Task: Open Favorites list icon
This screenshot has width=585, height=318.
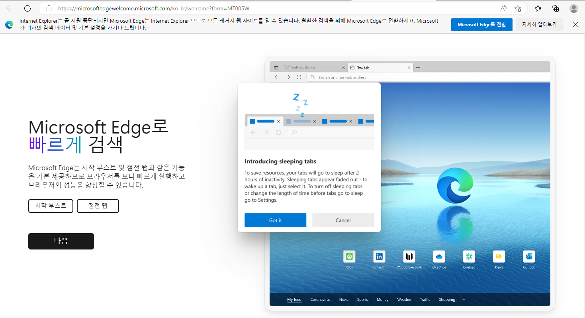Action: (538, 8)
